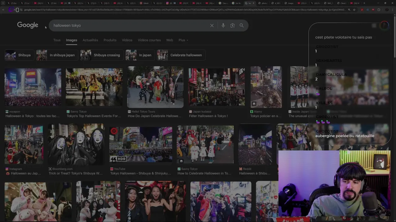Open the Chrome three-dot menu
Viewport: 396px width, 222px height.
[x=392, y=10]
